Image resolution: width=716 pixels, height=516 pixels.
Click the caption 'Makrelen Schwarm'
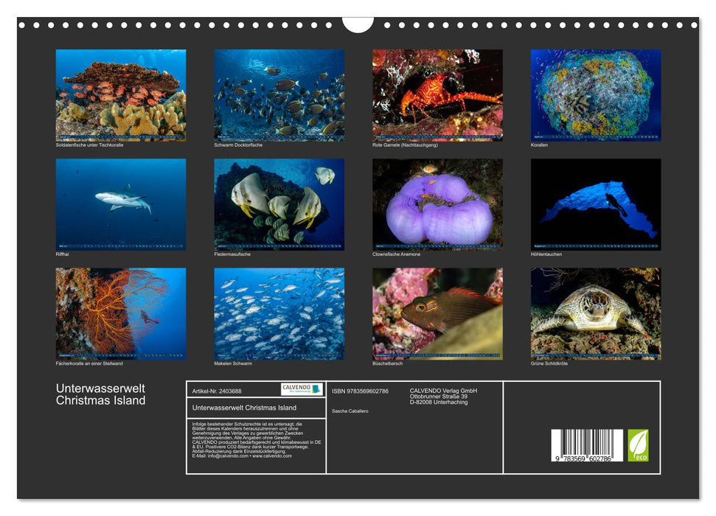tap(233, 364)
